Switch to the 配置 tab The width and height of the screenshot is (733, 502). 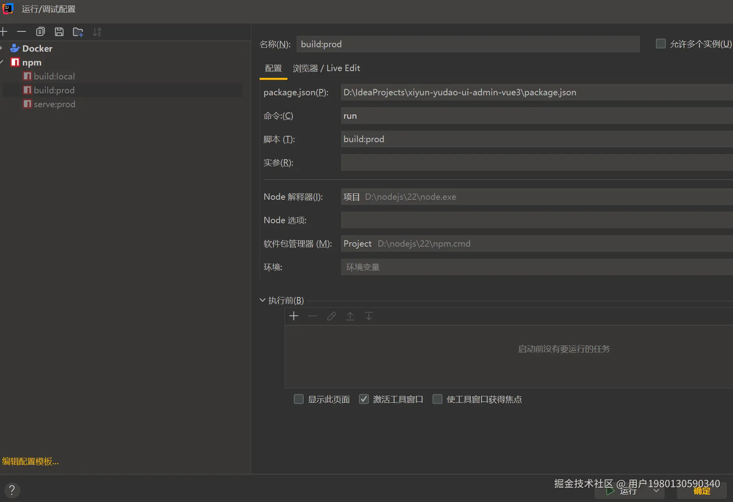point(273,68)
